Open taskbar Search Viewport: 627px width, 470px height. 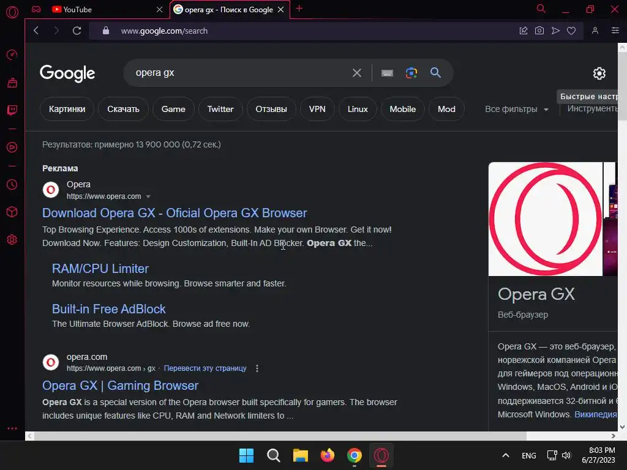[274, 455]
